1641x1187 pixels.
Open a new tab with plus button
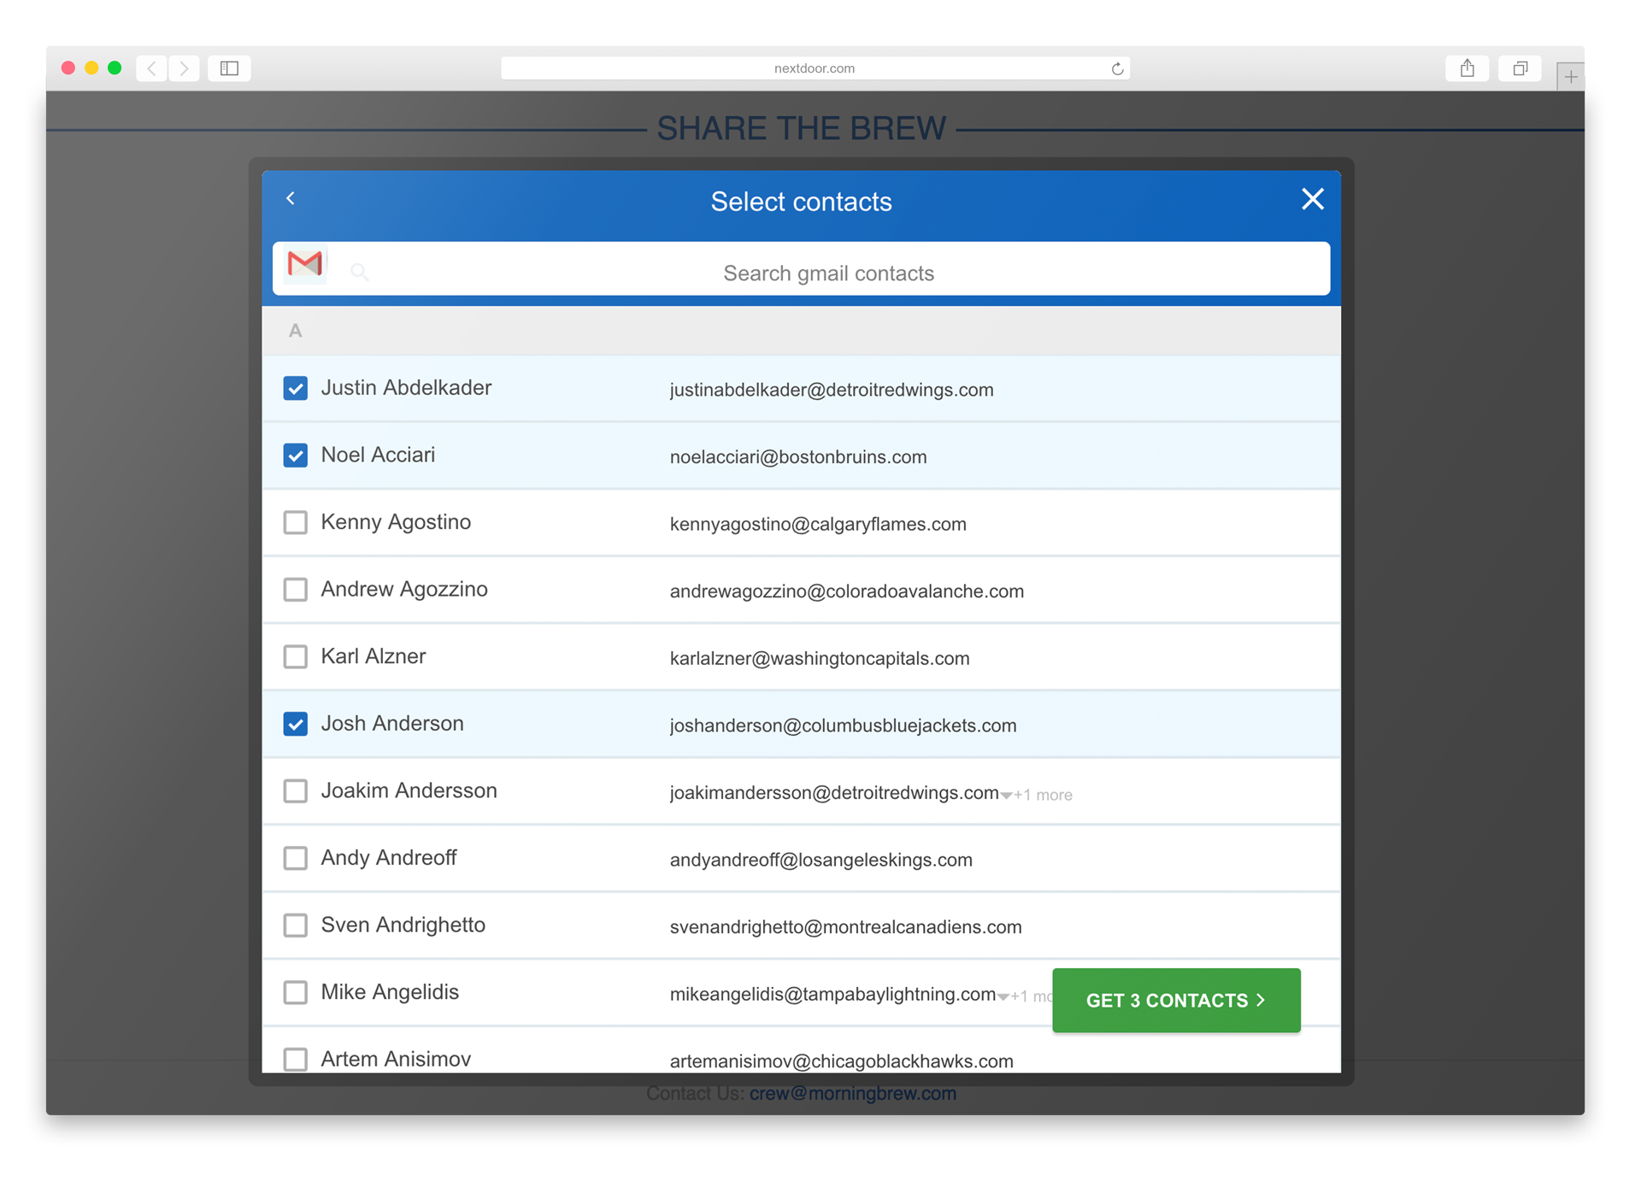point(1570,77)
